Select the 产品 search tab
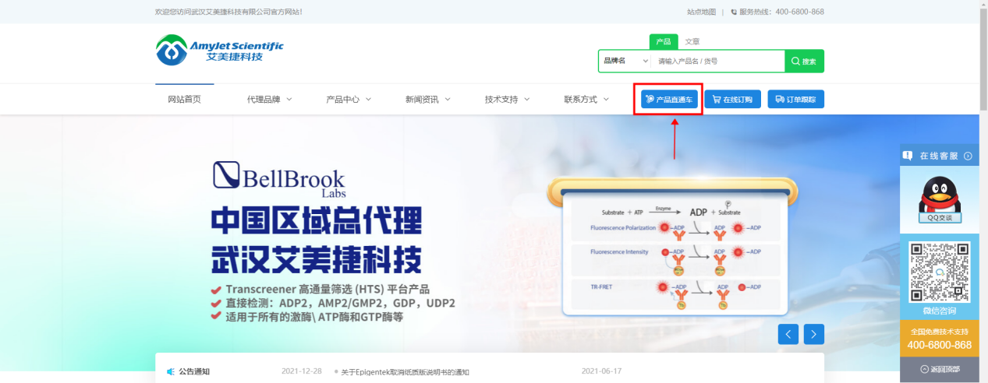The width and height of the screenshot is (988, 383). 663,42
